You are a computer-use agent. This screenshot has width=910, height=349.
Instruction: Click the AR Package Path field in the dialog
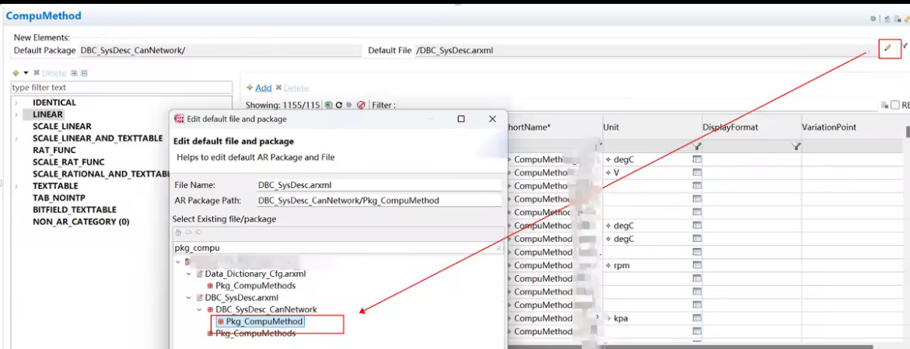[x=379, y=201]
